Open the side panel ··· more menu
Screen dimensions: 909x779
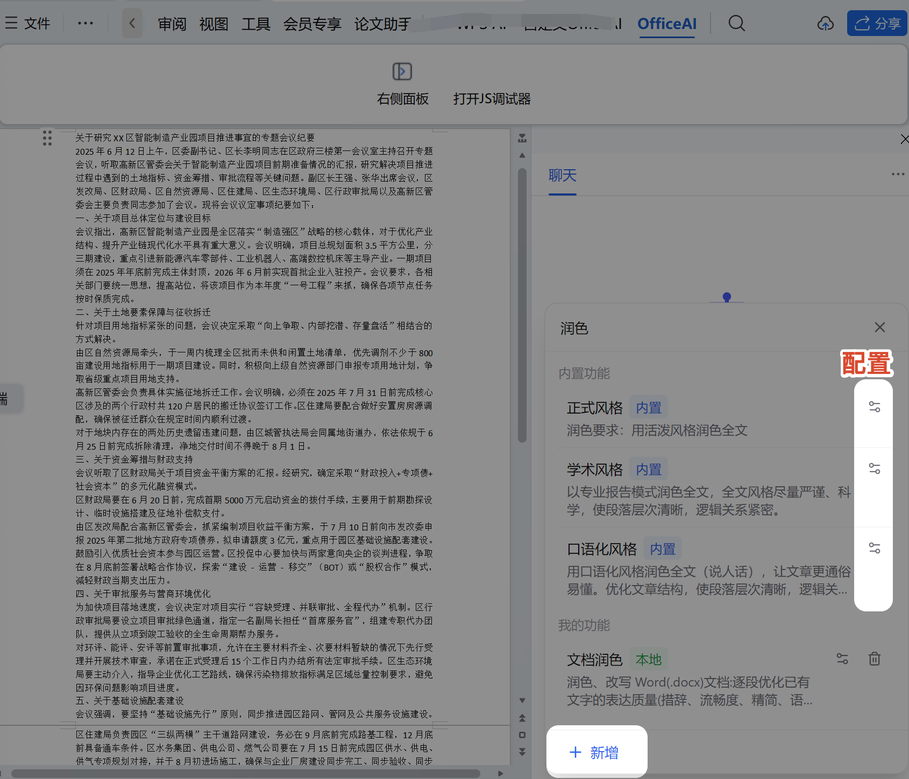tap(898, 174)
